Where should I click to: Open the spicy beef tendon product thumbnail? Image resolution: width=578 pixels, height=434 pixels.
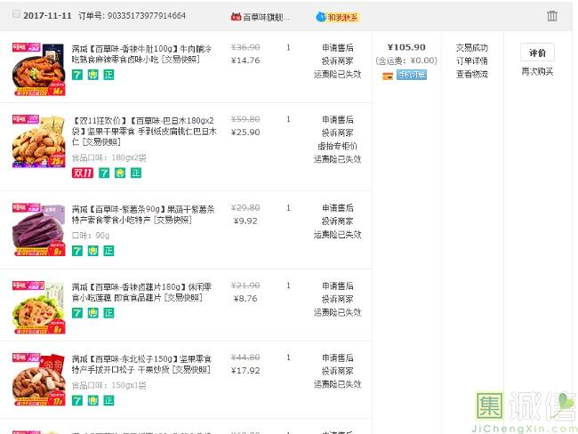coord(38,68)
